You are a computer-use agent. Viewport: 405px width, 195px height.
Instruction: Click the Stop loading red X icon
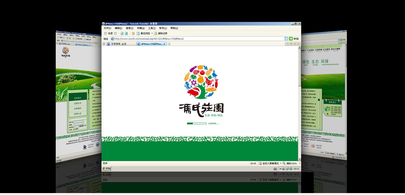tap(122, 33)
